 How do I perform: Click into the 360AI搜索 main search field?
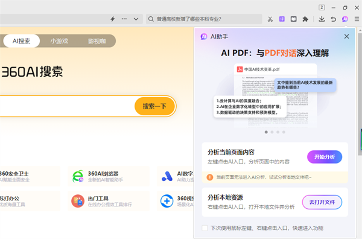click(67, 106)
